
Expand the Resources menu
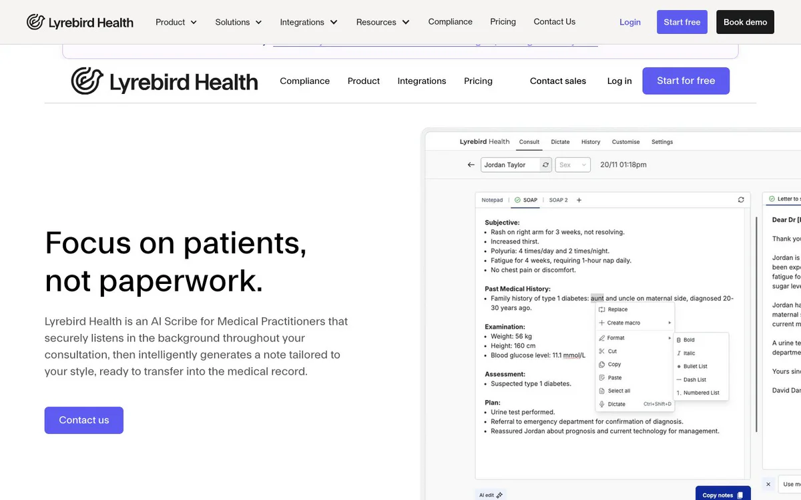pyautogui.click(x=382, y=22)
